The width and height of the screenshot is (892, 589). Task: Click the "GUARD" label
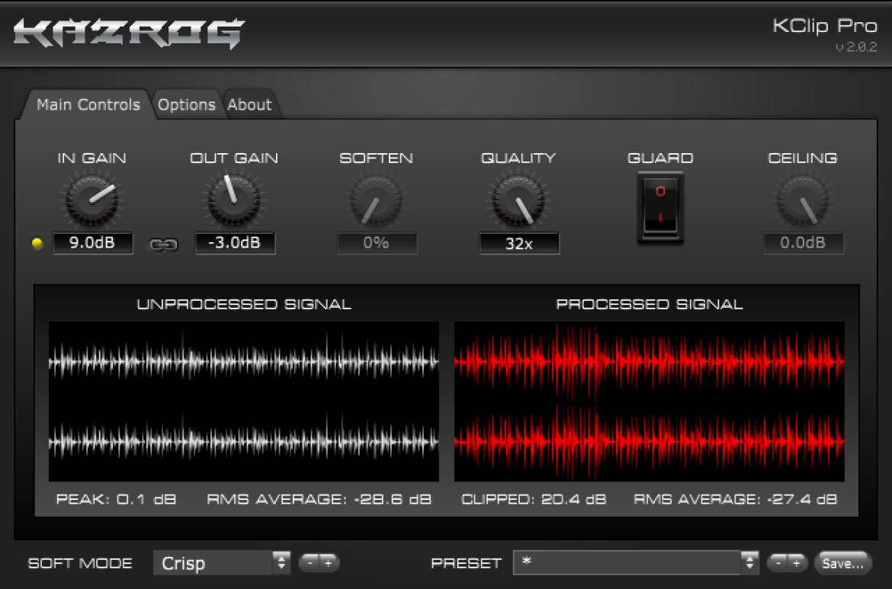(660, 158)
